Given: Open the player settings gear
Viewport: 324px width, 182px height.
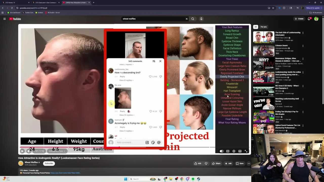Looking at the screenshot, I should [x=234, y=151].
